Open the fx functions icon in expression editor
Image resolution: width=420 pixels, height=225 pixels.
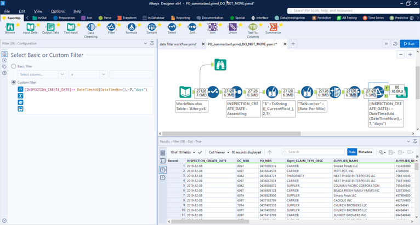(20, 89)
